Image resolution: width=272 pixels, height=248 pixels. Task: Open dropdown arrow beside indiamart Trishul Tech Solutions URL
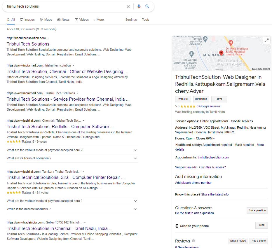(78, 93)
